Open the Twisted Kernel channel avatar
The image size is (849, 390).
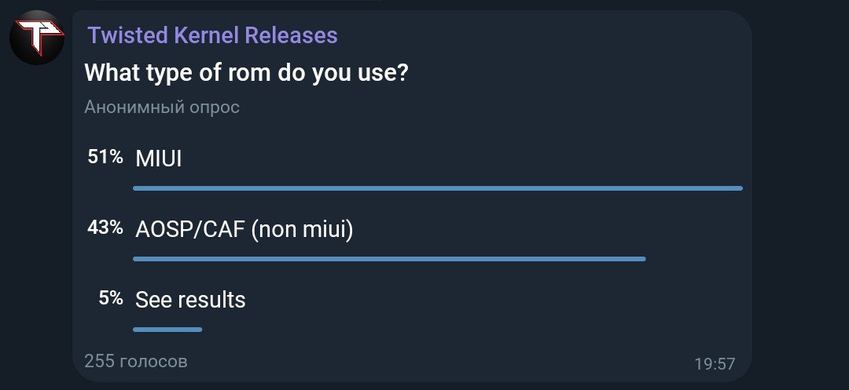[x=37, y=38]
